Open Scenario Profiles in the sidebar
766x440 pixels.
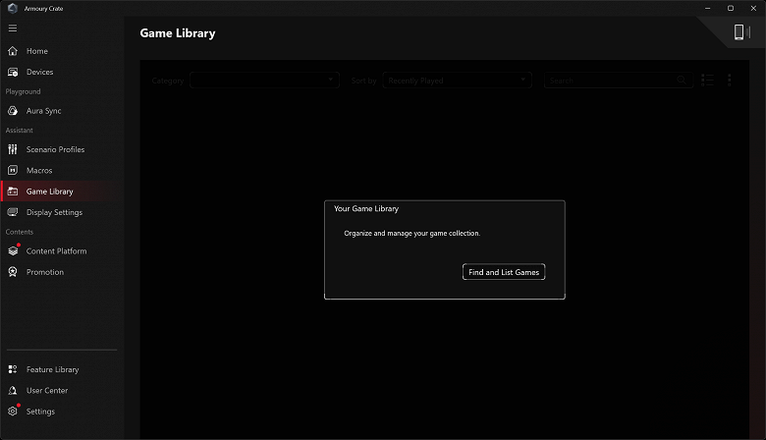pyautogui.click(x=55, y=149)
